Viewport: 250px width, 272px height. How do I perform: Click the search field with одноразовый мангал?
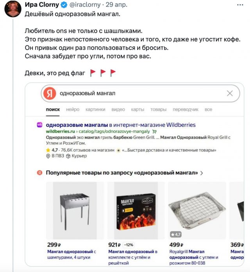click(x=137, y=94)
